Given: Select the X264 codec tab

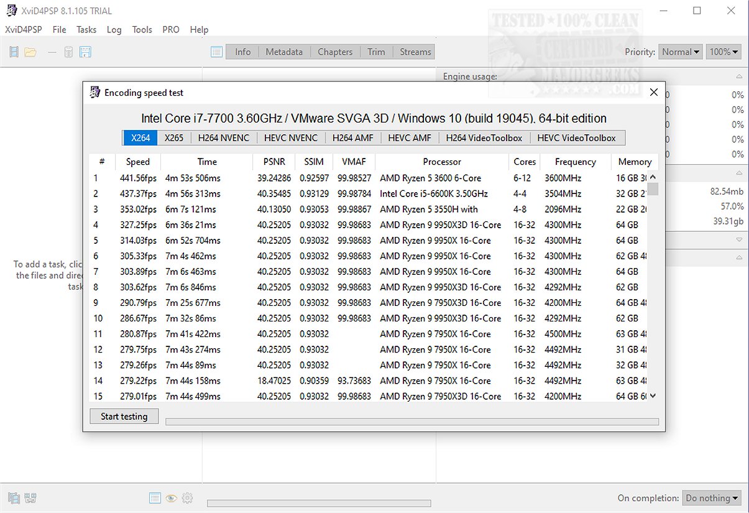Looking at the screenshot, I should [x=140, y=138].
